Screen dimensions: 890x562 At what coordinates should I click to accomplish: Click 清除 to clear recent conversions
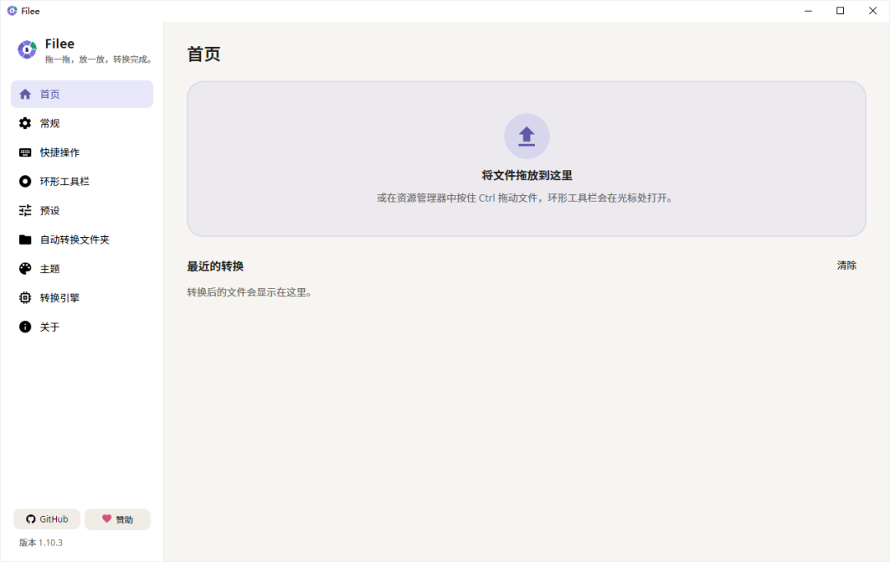(x=846, y=265)
